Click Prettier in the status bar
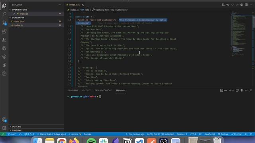Screen dimensions: 255x143 pyautogui.click(x=236, y=134)
